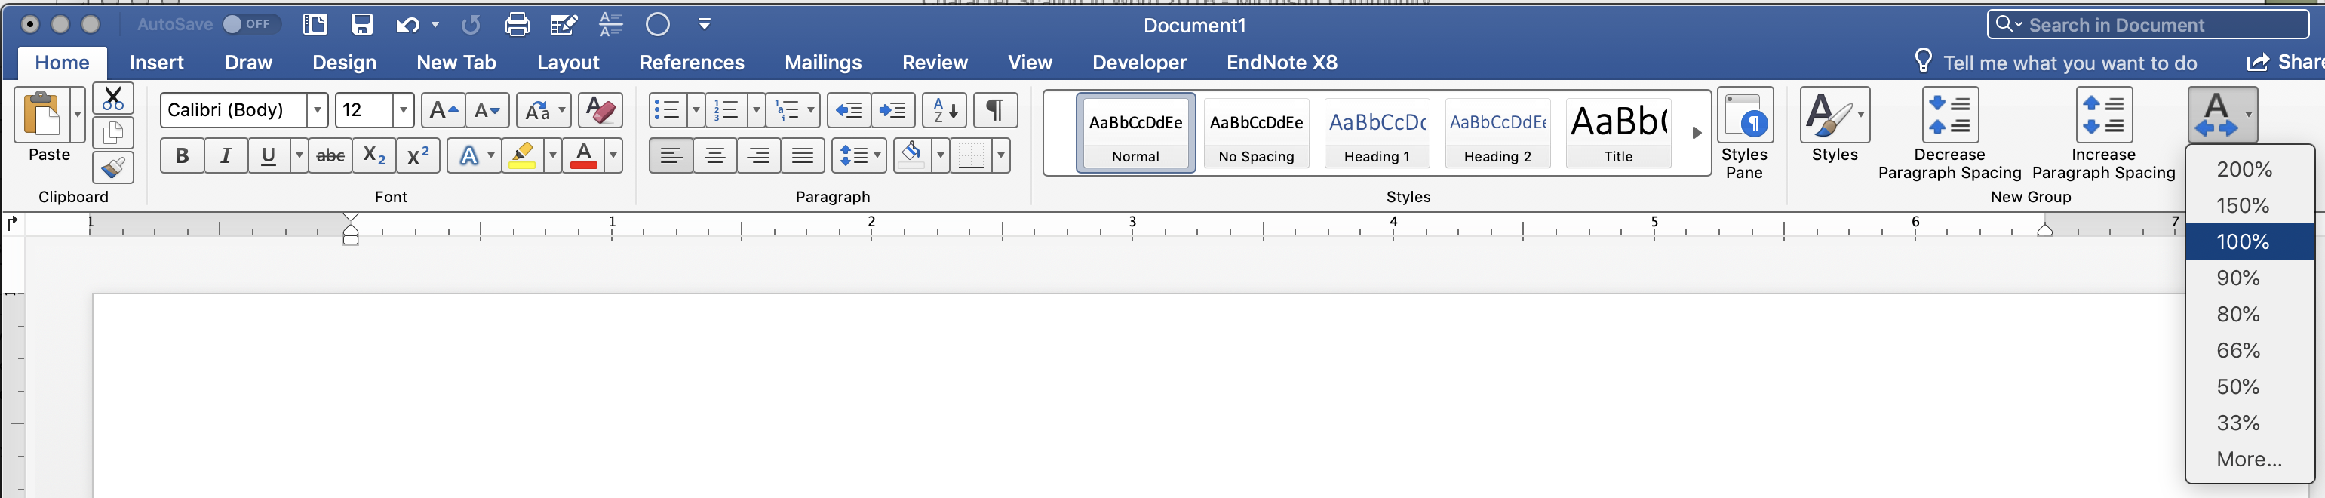Click the Paste clipboard icon
The image size is (2325, 498).
point(41,115)
